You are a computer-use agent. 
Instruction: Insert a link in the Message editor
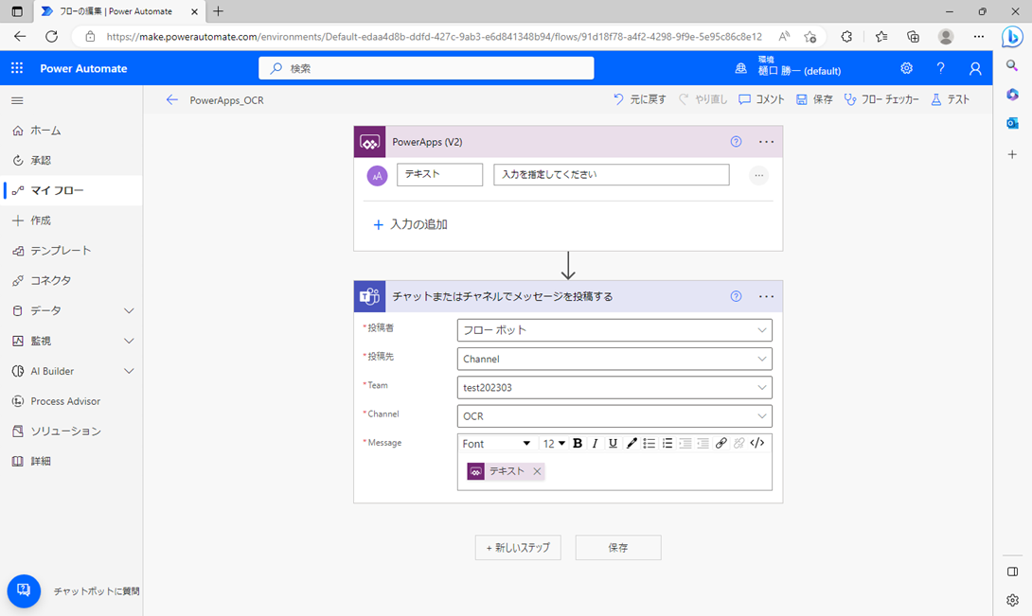(721, 444)
